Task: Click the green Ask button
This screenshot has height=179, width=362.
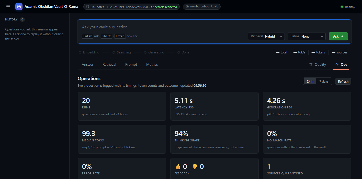Action: pos(338,36)
